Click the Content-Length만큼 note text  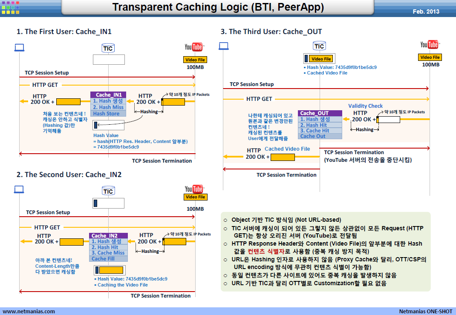[57, 266]
